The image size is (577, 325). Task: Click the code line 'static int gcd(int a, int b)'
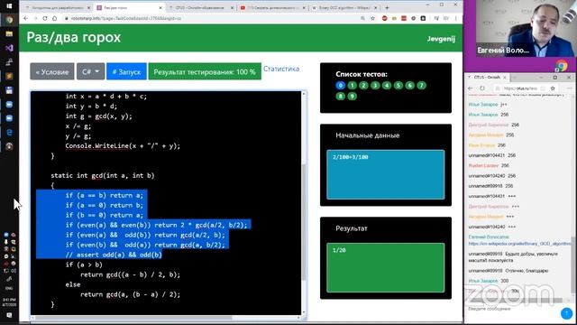103,175
